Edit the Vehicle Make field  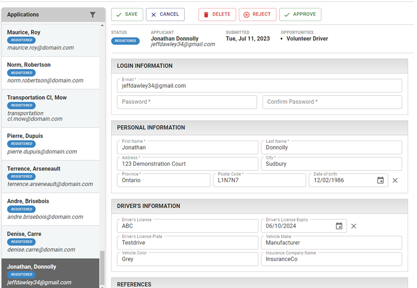pyautogui.click(x=331, y=243)
